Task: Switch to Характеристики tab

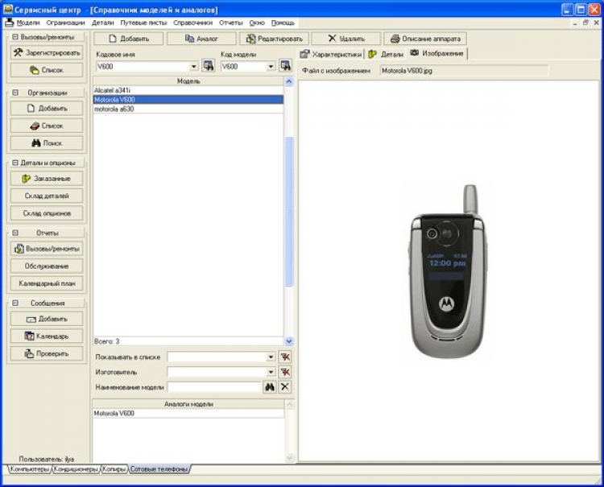Action: pyautogui.click(x=331, y=54)
